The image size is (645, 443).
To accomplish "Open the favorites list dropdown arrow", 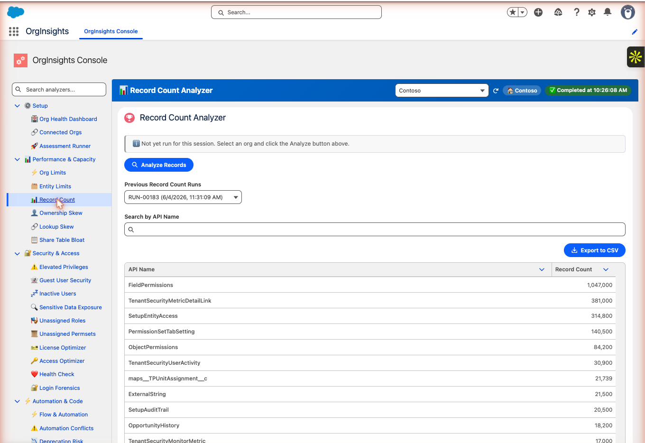I will 523,12.
